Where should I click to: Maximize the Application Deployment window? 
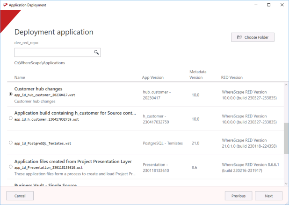pyautogui.click(x=268, y=5)
